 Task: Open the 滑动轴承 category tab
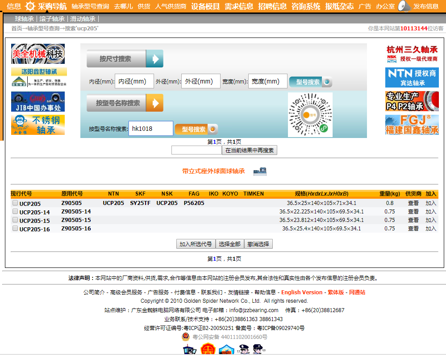[83, 19]
